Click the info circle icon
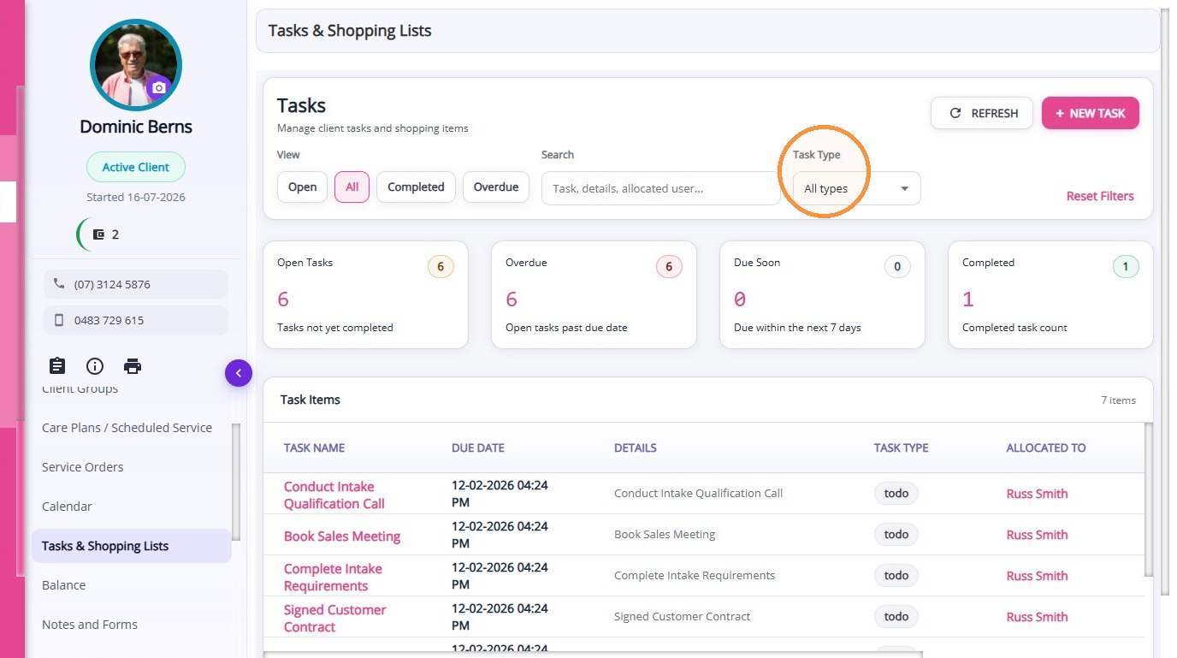This screenshot has height=658, width=1177. (95, 366)
